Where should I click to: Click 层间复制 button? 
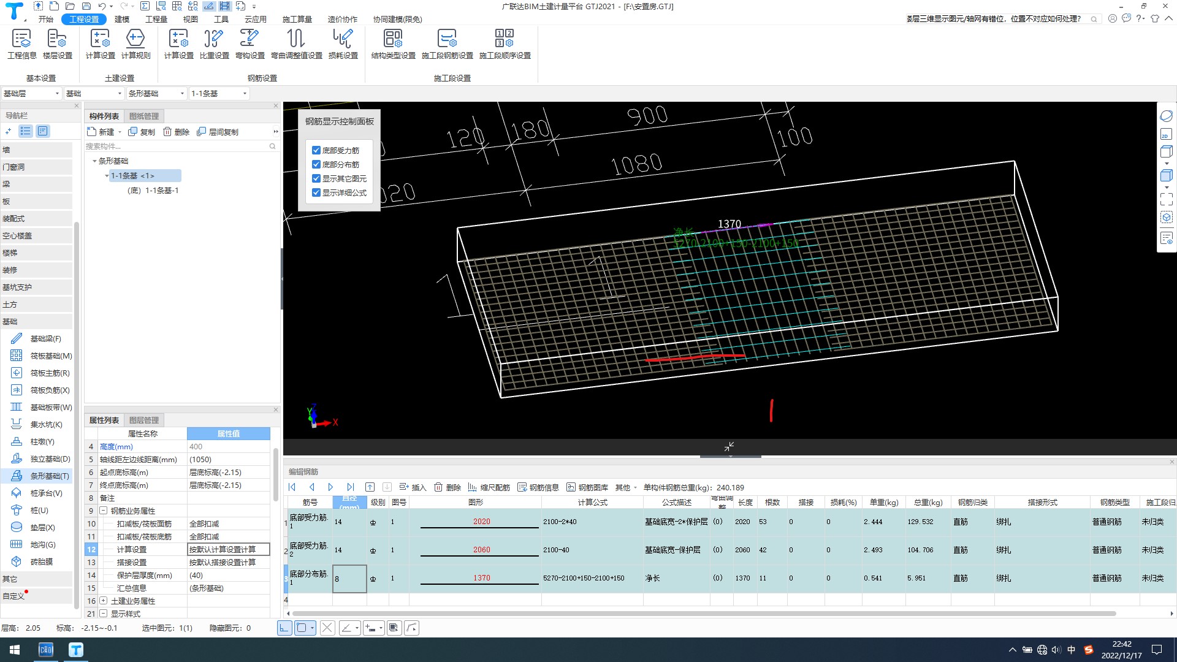218,132
